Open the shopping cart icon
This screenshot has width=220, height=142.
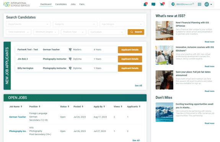(x=162, y=4)
